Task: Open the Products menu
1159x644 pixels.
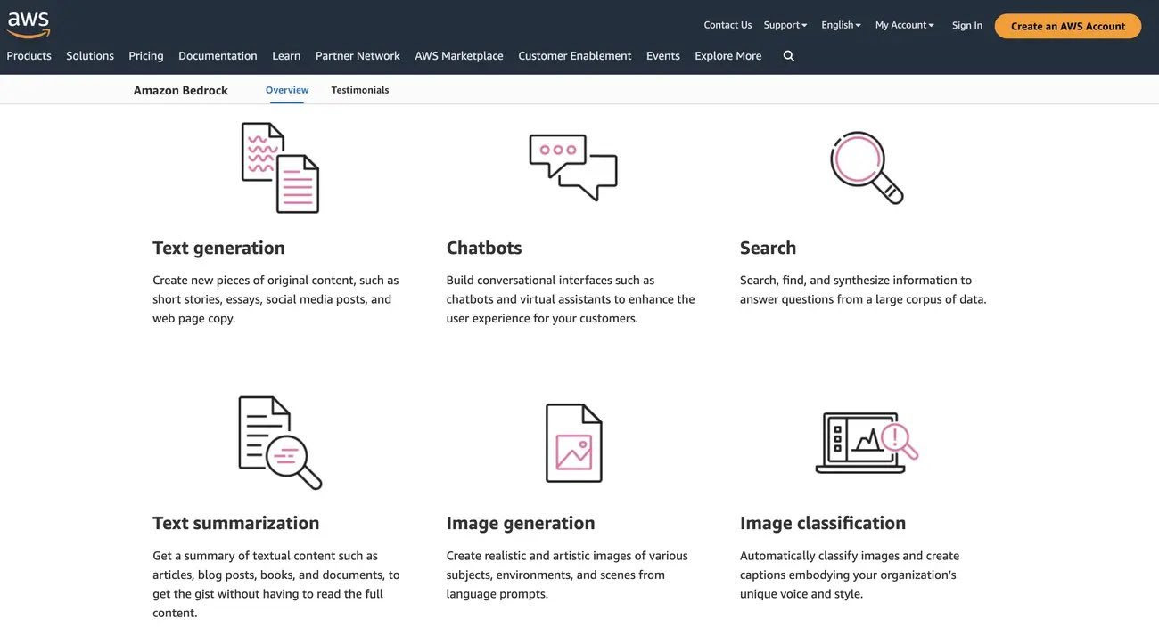Action: (x=29, y=55)
